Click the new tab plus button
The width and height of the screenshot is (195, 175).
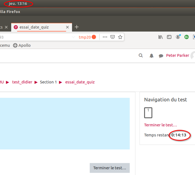coord(77,27)
